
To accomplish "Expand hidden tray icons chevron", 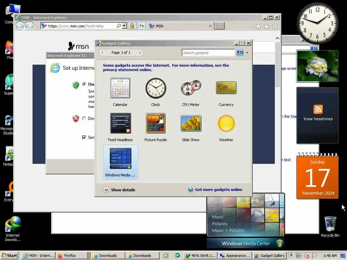I will pyautogui.click(x=291, y=255).
